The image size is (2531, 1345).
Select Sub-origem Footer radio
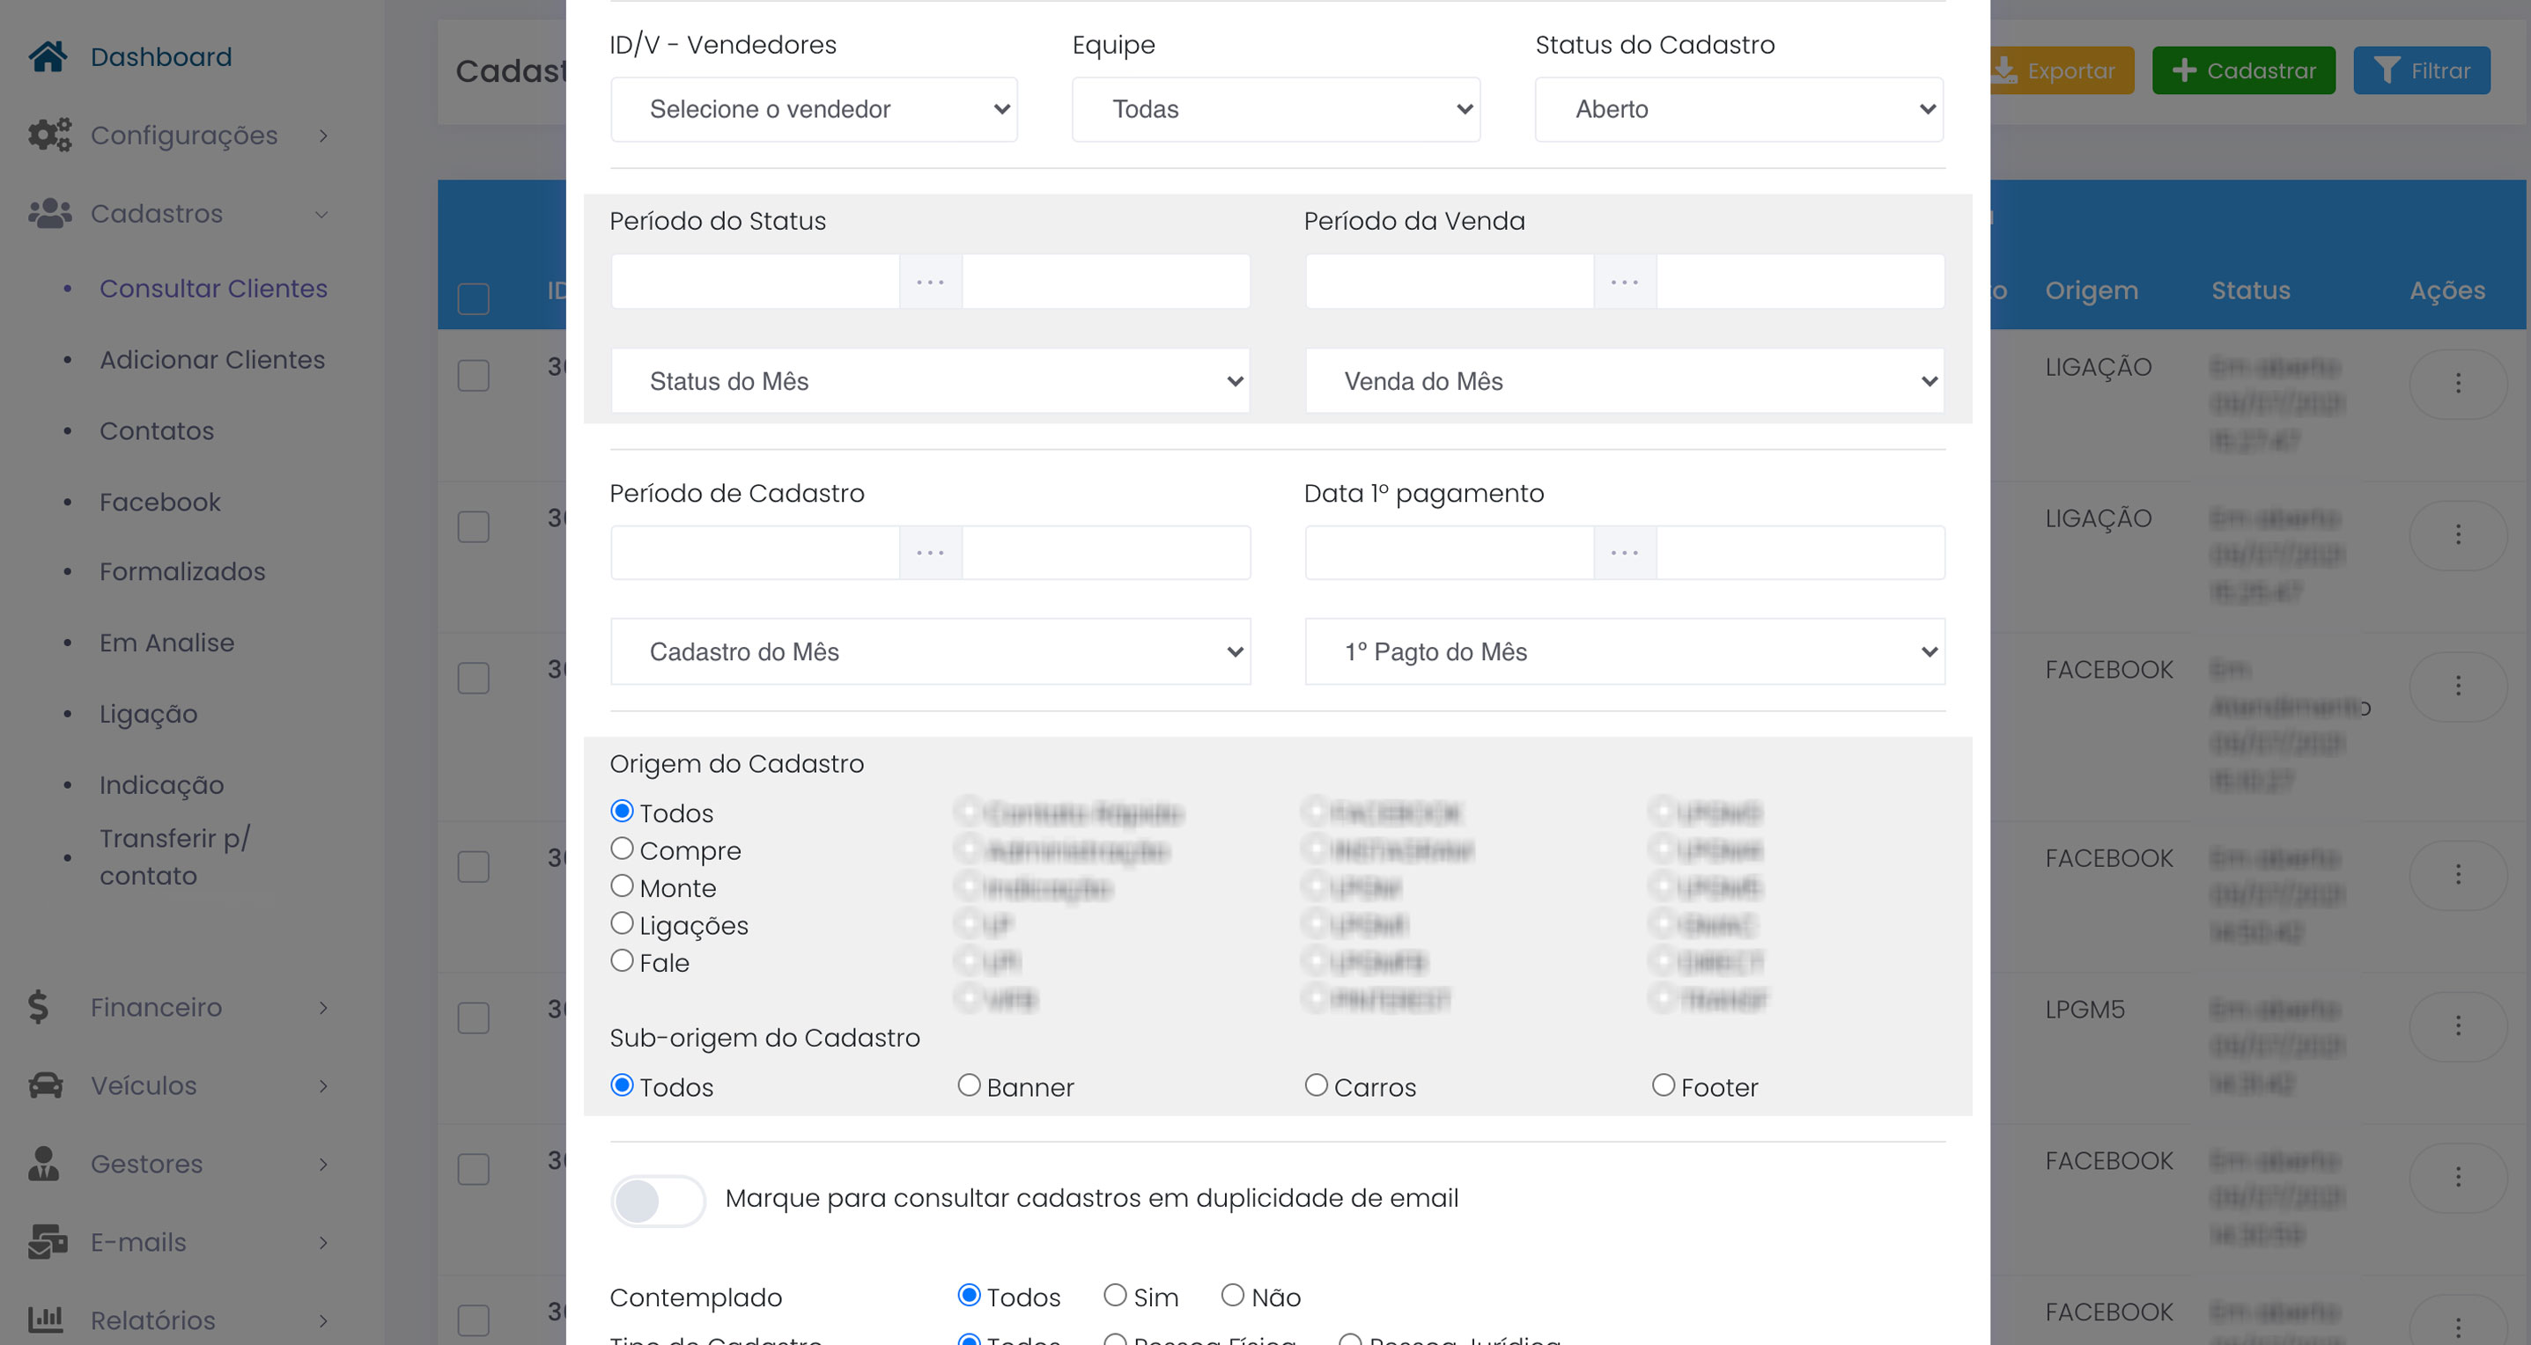pyautogui.click(x=1663, y=1084)
